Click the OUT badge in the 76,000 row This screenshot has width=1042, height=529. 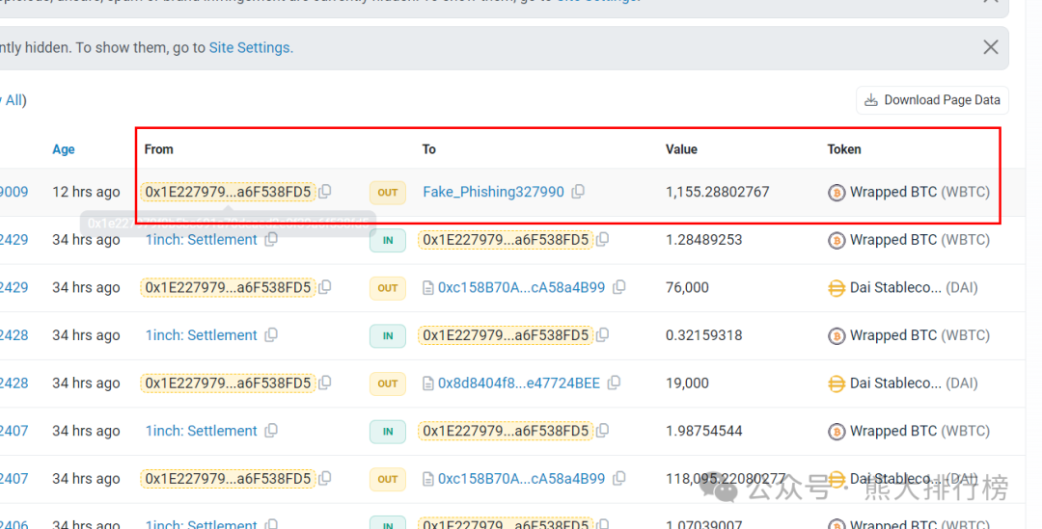click(x=388, y=288)
